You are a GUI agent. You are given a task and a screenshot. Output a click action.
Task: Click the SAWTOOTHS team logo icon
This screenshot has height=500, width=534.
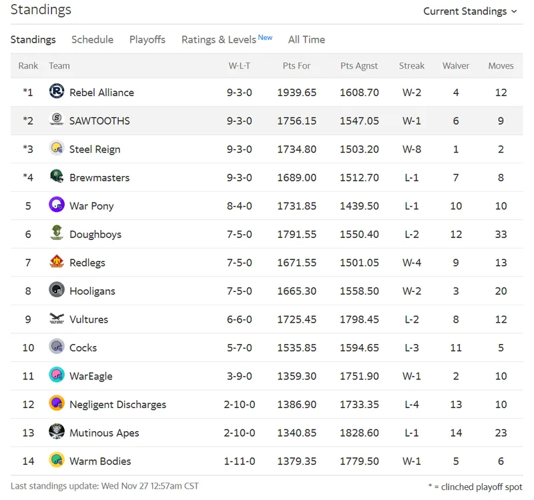[x=57, y=119]
